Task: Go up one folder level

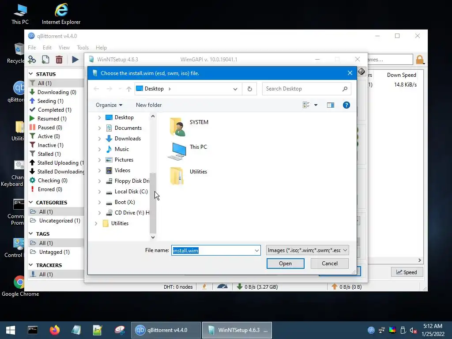Action: (x=129, y=89)
